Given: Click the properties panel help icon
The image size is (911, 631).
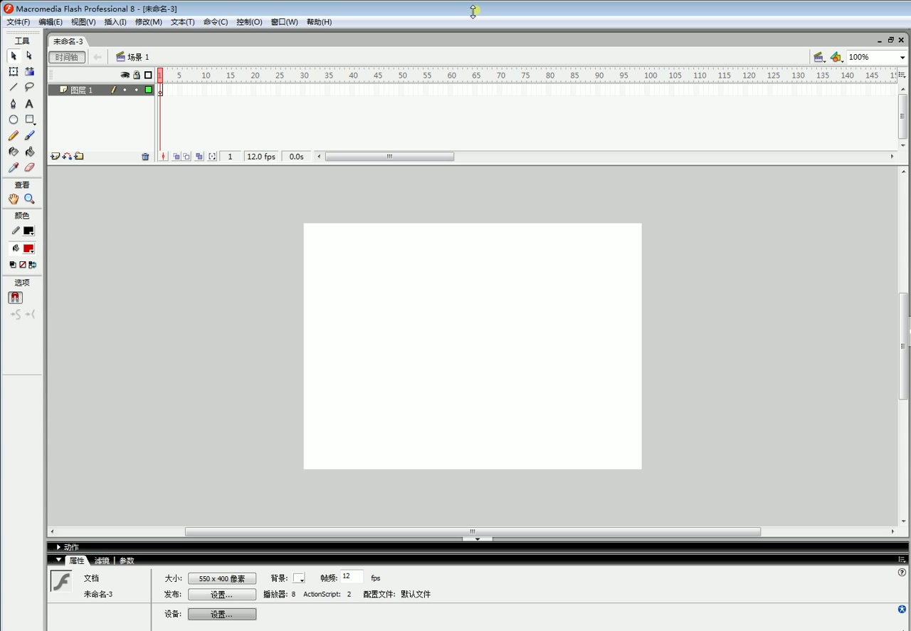Looking at the screenshot, I should pos(902,572).
